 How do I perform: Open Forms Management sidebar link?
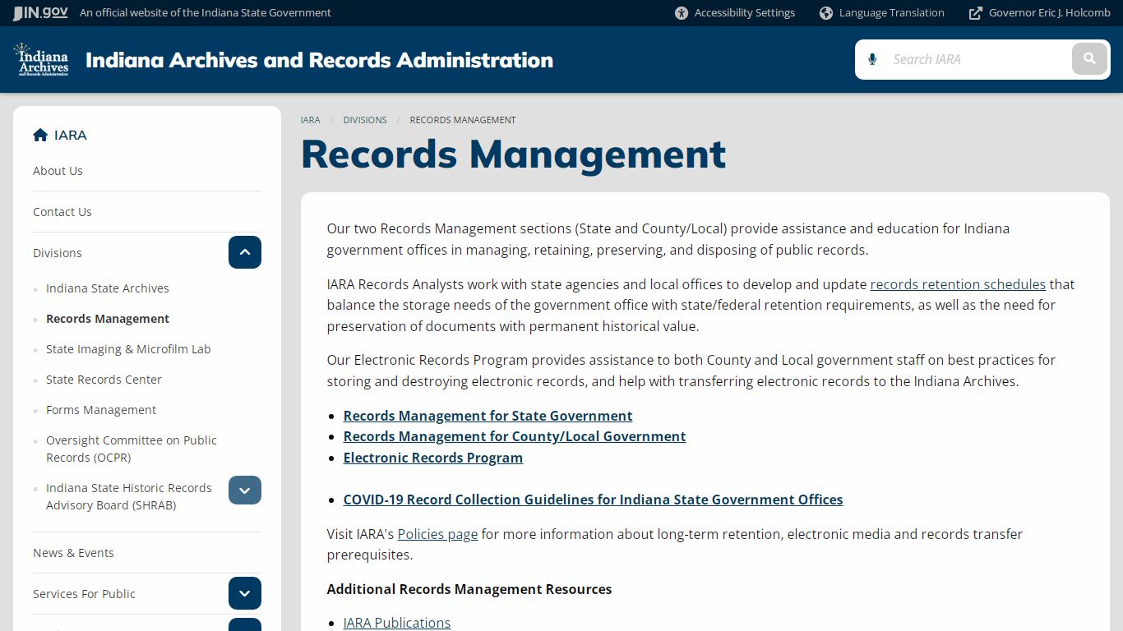[101, 410]
